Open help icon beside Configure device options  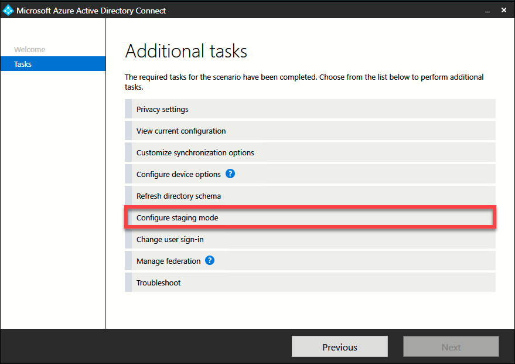(230, 174)
